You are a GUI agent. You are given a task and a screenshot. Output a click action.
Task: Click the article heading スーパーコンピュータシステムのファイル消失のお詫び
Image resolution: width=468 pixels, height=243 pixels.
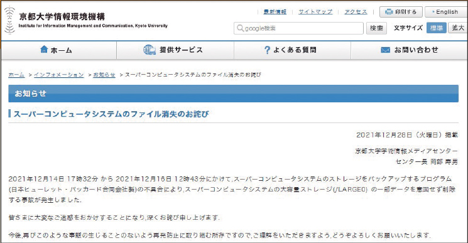[111, 114]
